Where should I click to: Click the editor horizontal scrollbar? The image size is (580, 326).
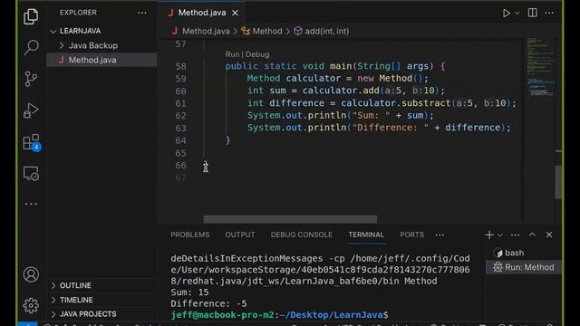point(290,219)
